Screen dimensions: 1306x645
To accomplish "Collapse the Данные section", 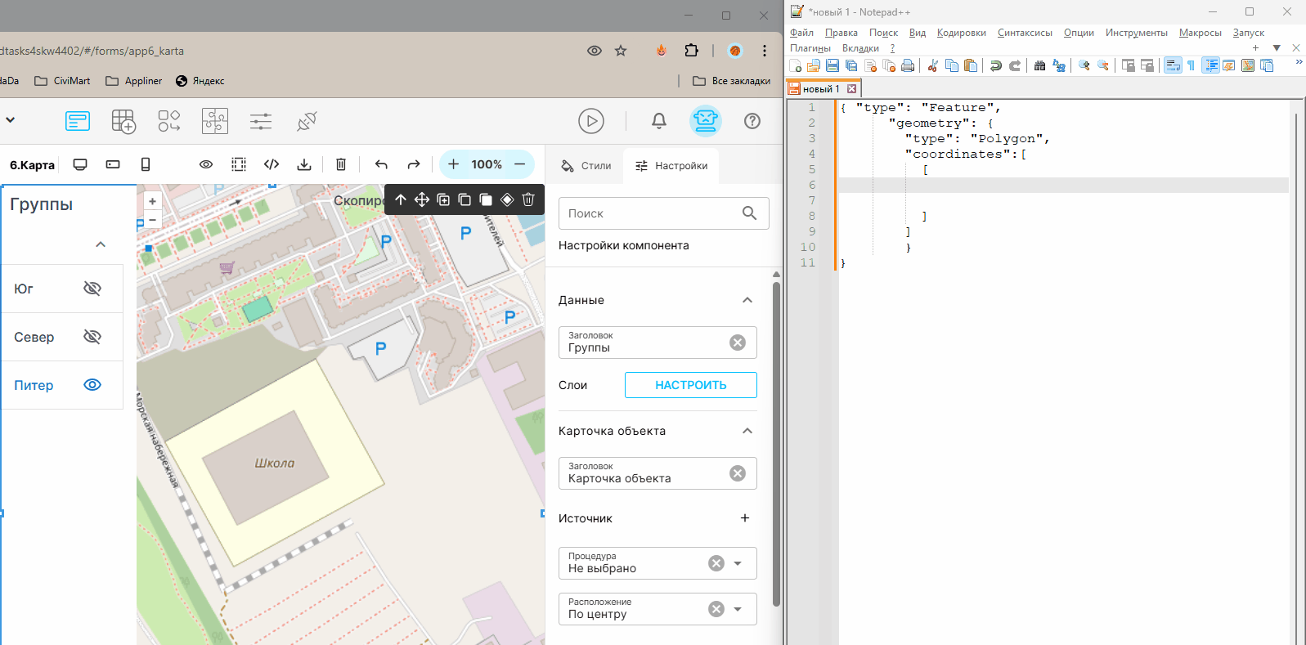I will click(747, 300).
